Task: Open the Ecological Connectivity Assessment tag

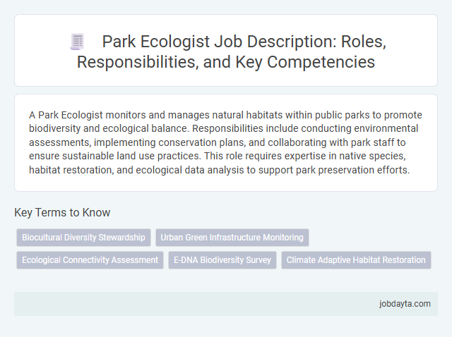Action: click(90, 260)
